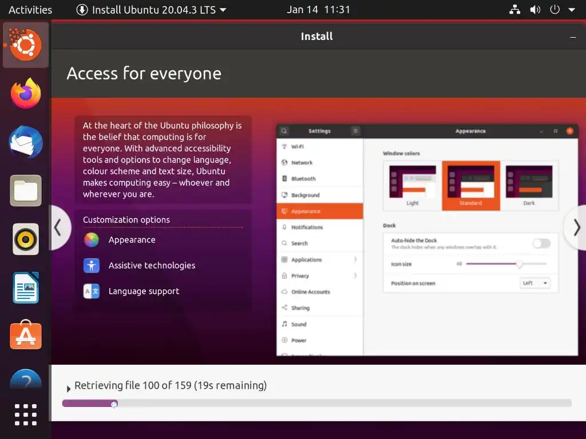
Task: Click the Retrieving file 100 of 159 status text
Action: tap(171, 385)
